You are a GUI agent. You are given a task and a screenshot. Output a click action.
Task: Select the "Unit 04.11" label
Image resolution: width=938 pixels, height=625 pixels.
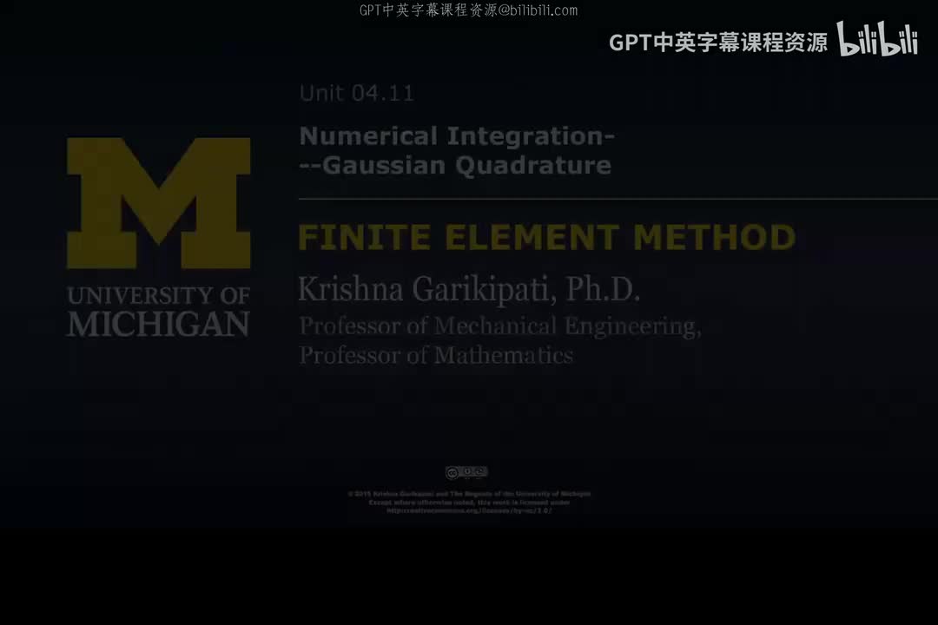[x=357, y=93]
